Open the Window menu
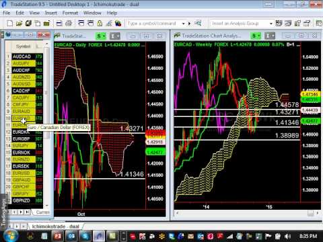 [x=92, y=13]
